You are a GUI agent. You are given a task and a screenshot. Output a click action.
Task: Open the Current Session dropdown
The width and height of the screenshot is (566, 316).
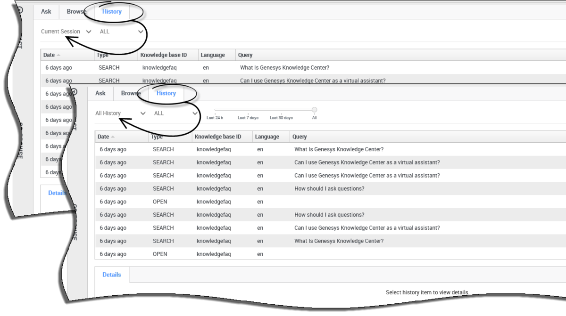(66, 32)
